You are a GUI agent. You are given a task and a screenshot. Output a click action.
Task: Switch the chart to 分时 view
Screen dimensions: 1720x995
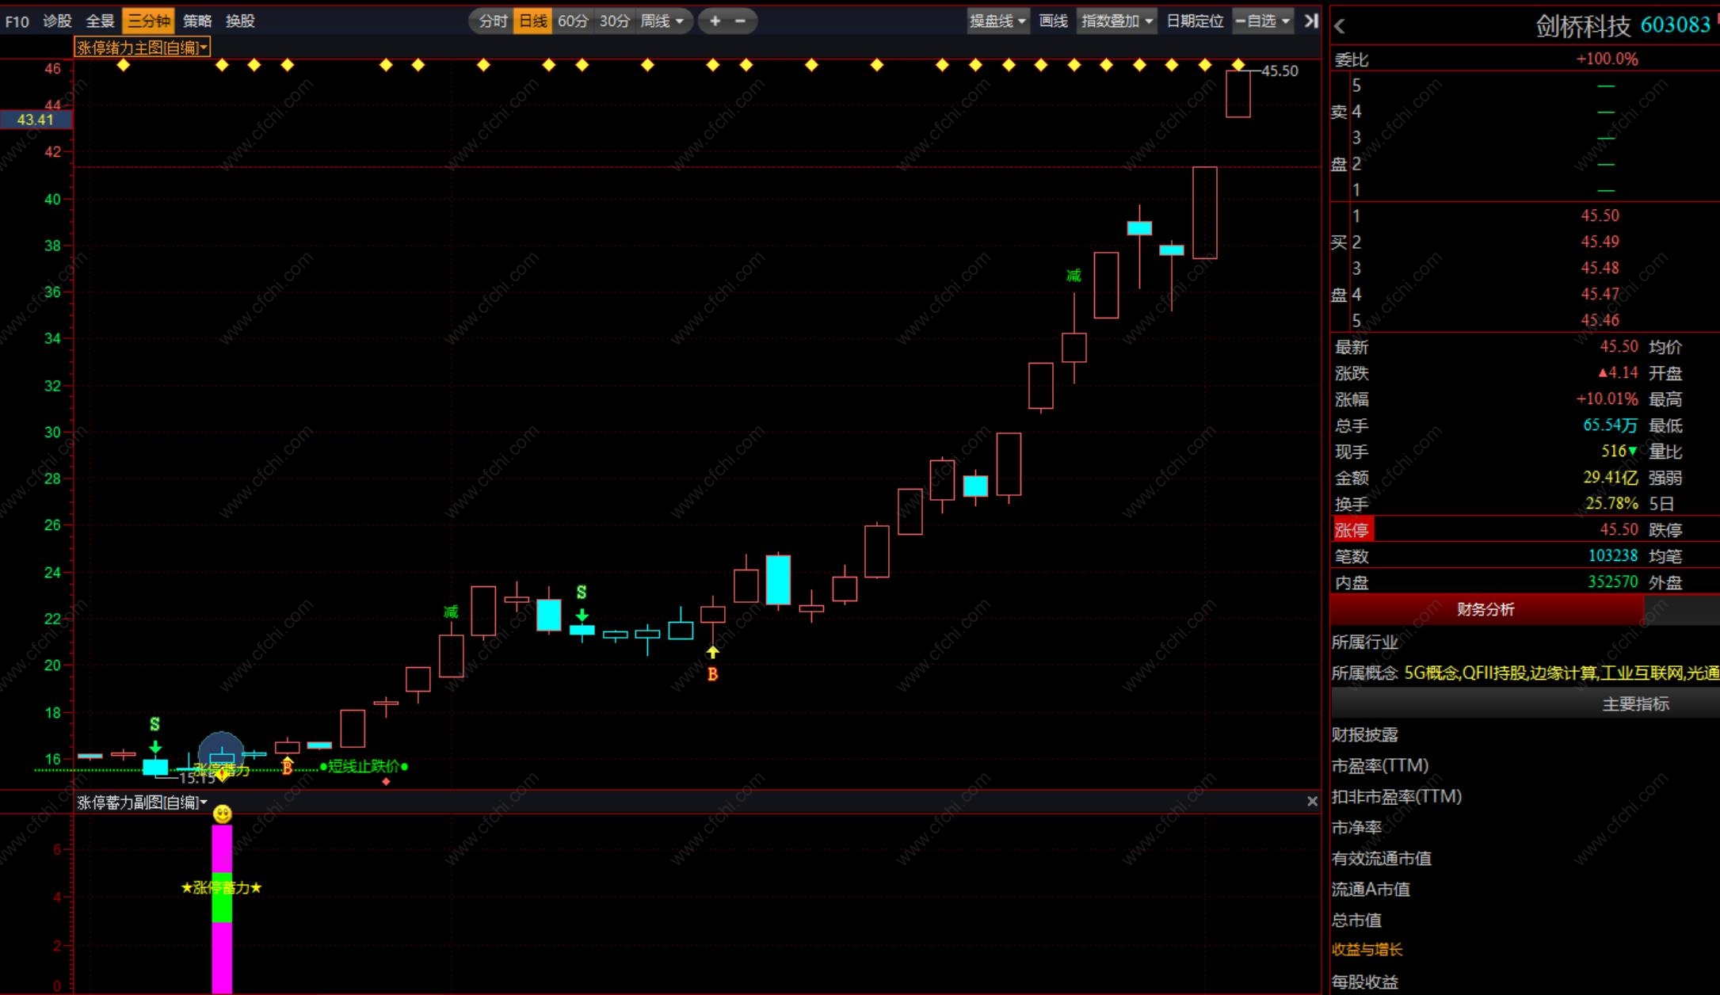coord(492,21)
